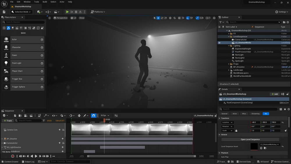Toggle rotation snapping angle icon
The width and height of the screenshot is (291, 164).
coord(188,18)
